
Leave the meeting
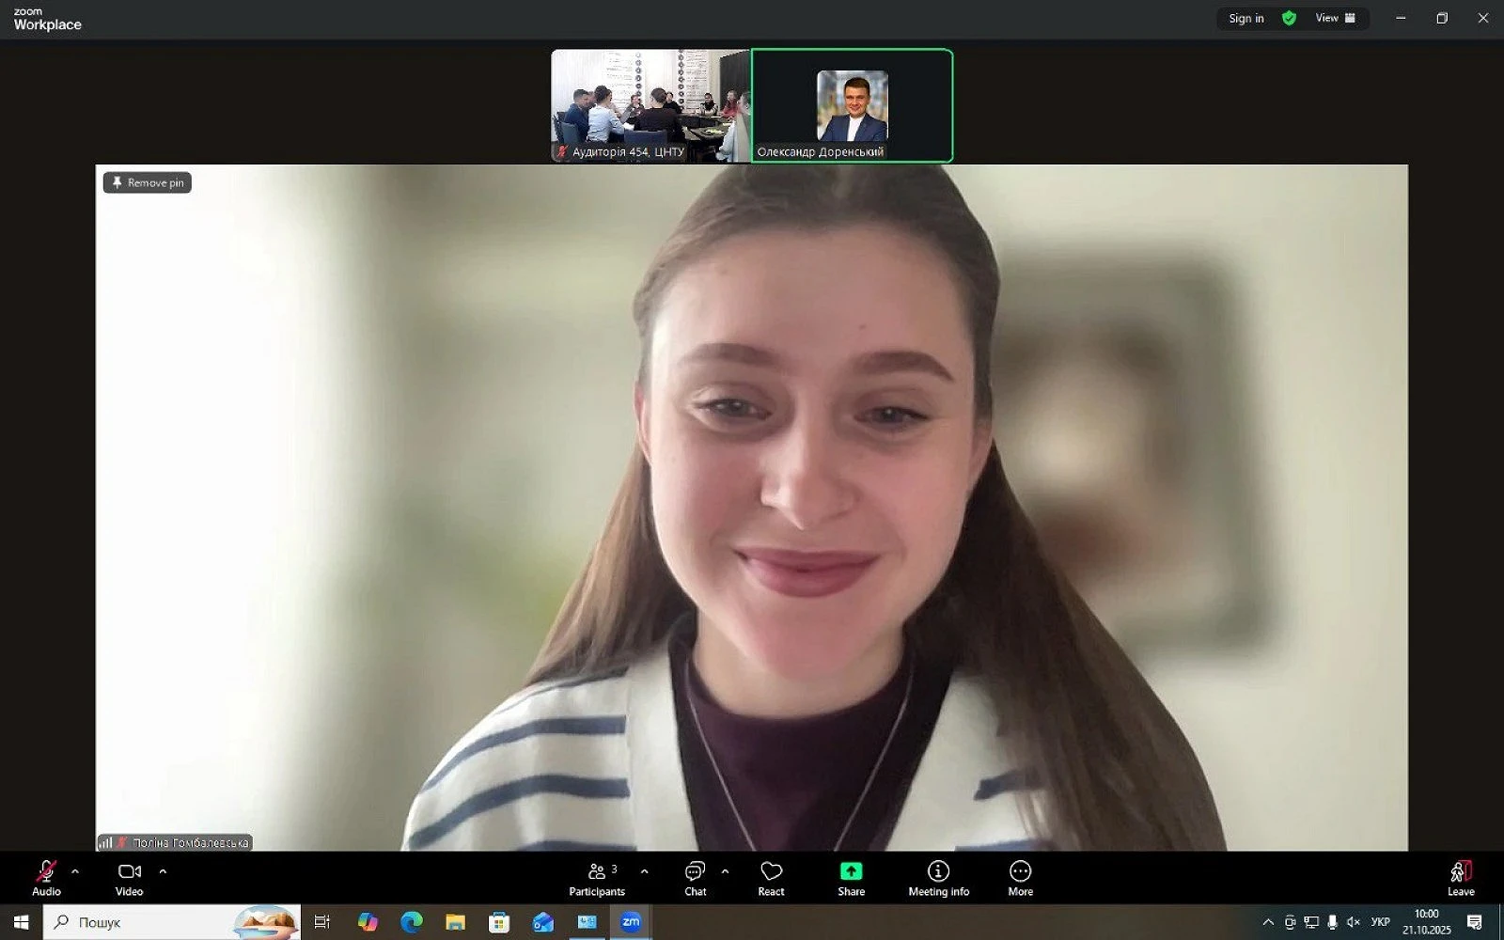(x=1460, y=878)
